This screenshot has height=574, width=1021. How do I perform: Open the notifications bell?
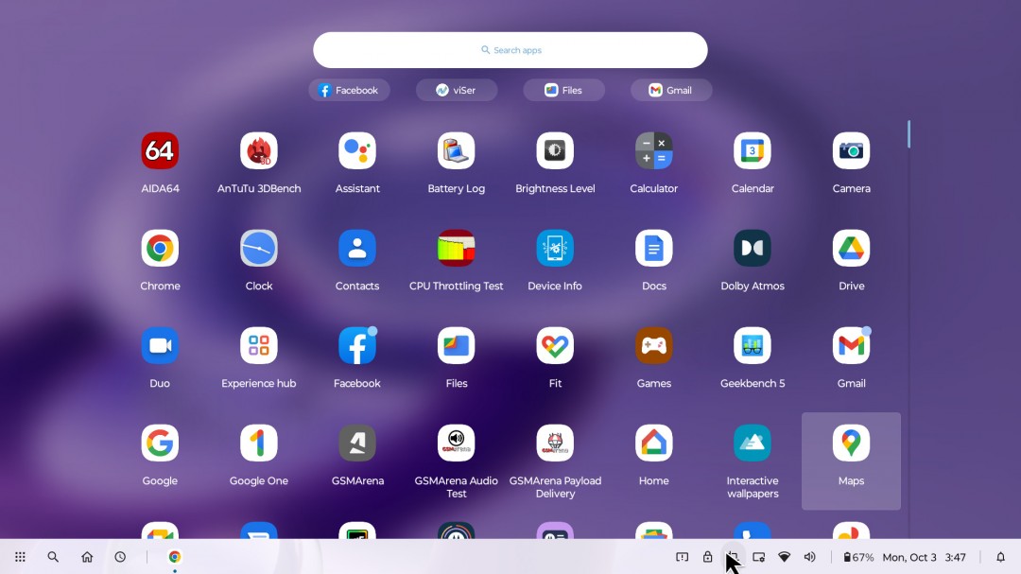tap(1000, 557)
